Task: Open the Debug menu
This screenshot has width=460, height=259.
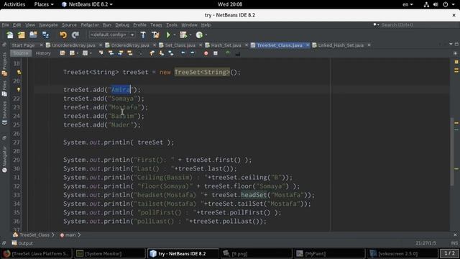Action: pos(122,25)
